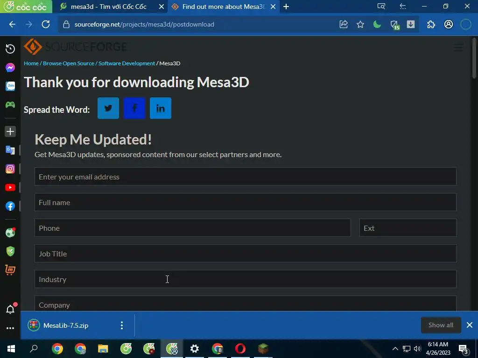Screen dimensions: 478x358
Task: Open the green shield sidebar icon
Action: coord(10,251)
